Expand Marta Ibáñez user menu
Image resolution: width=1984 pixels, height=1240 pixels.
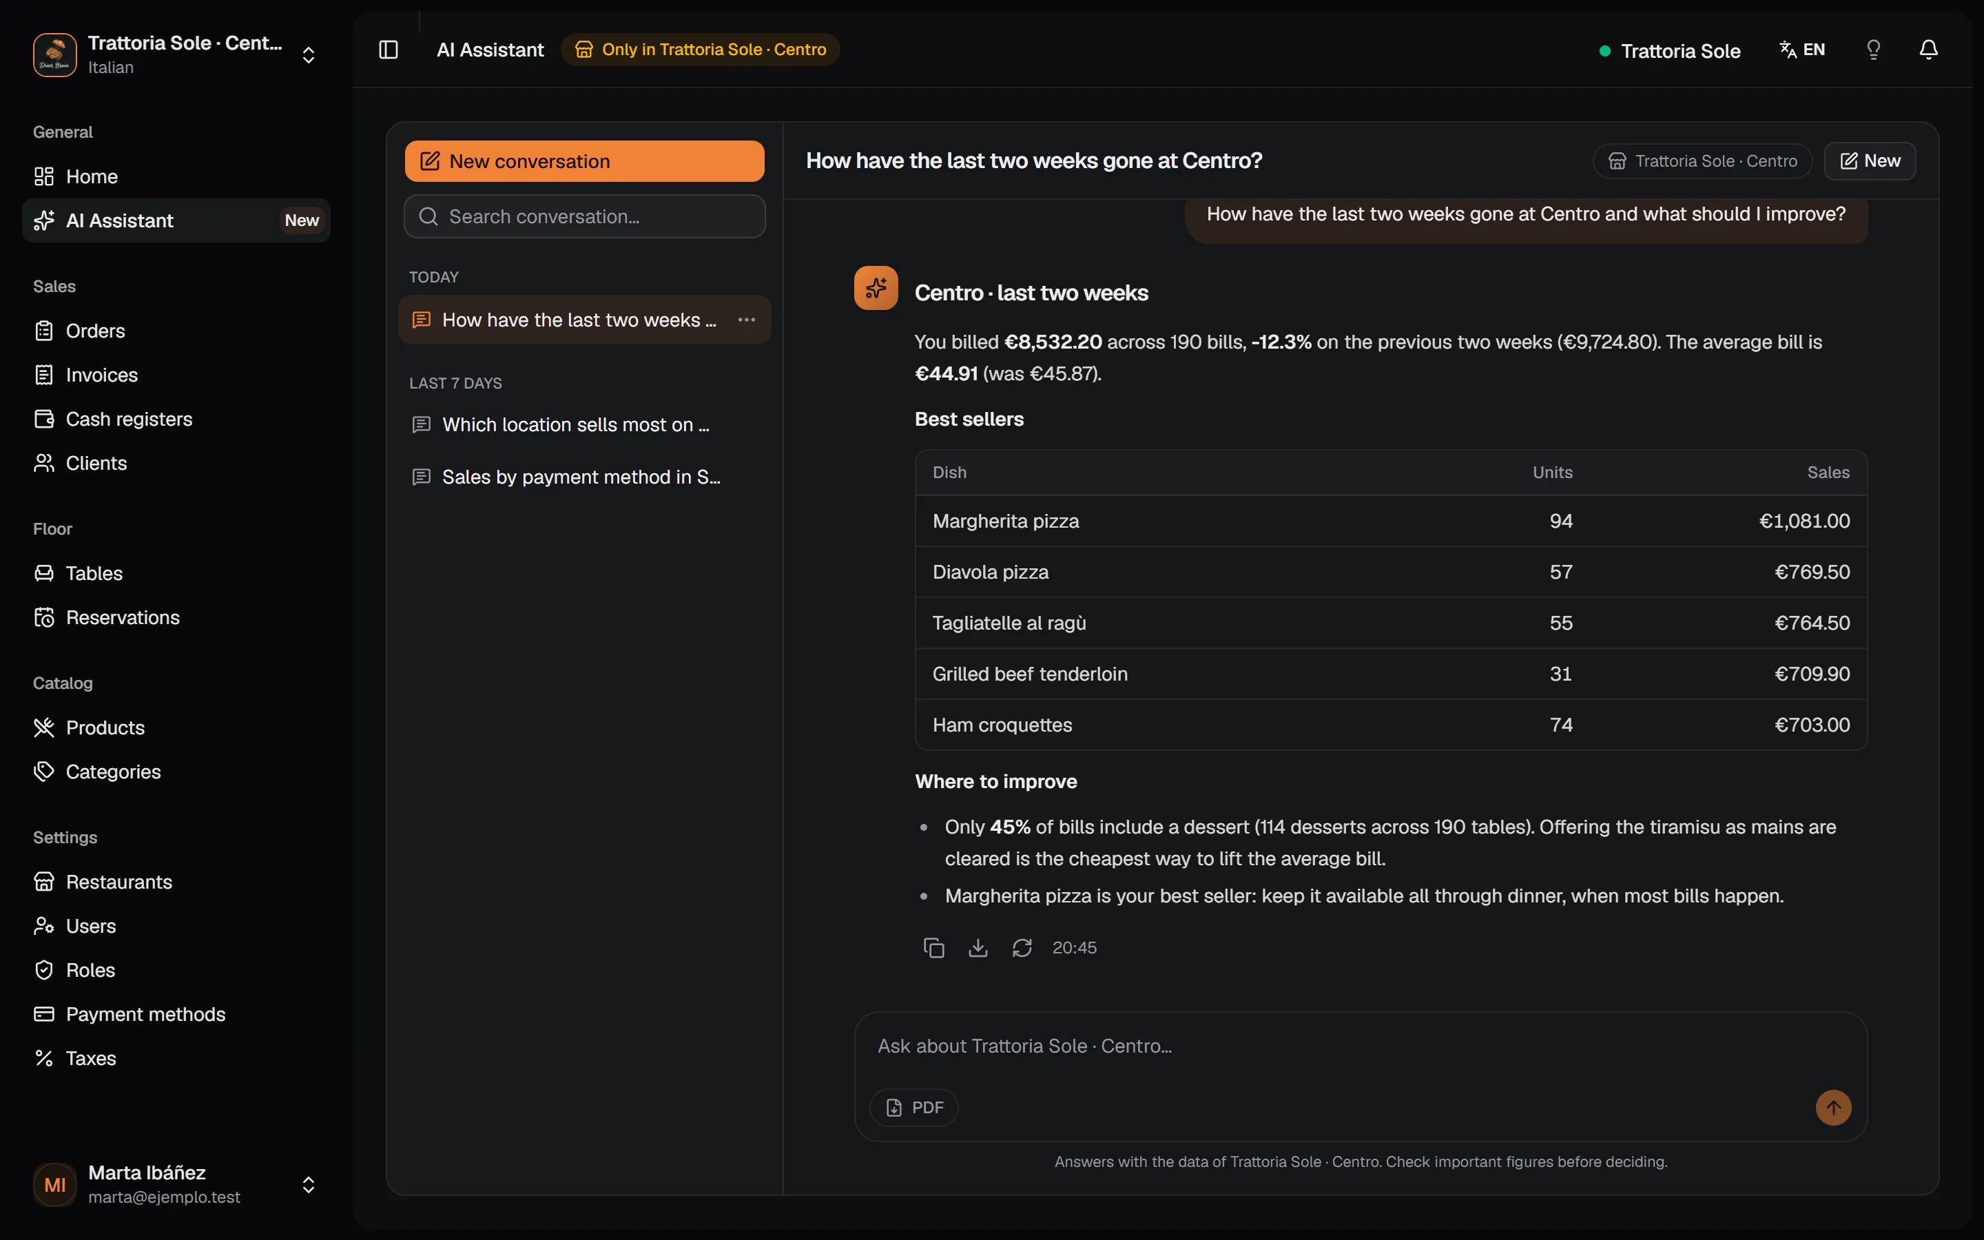(x=308, y=1185)
